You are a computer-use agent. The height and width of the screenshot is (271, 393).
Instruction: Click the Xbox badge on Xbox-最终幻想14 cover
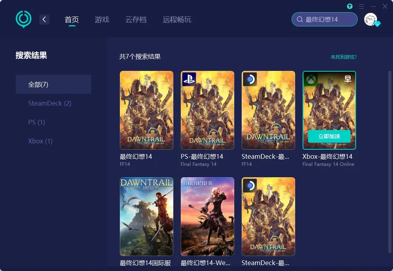(311, 79)
